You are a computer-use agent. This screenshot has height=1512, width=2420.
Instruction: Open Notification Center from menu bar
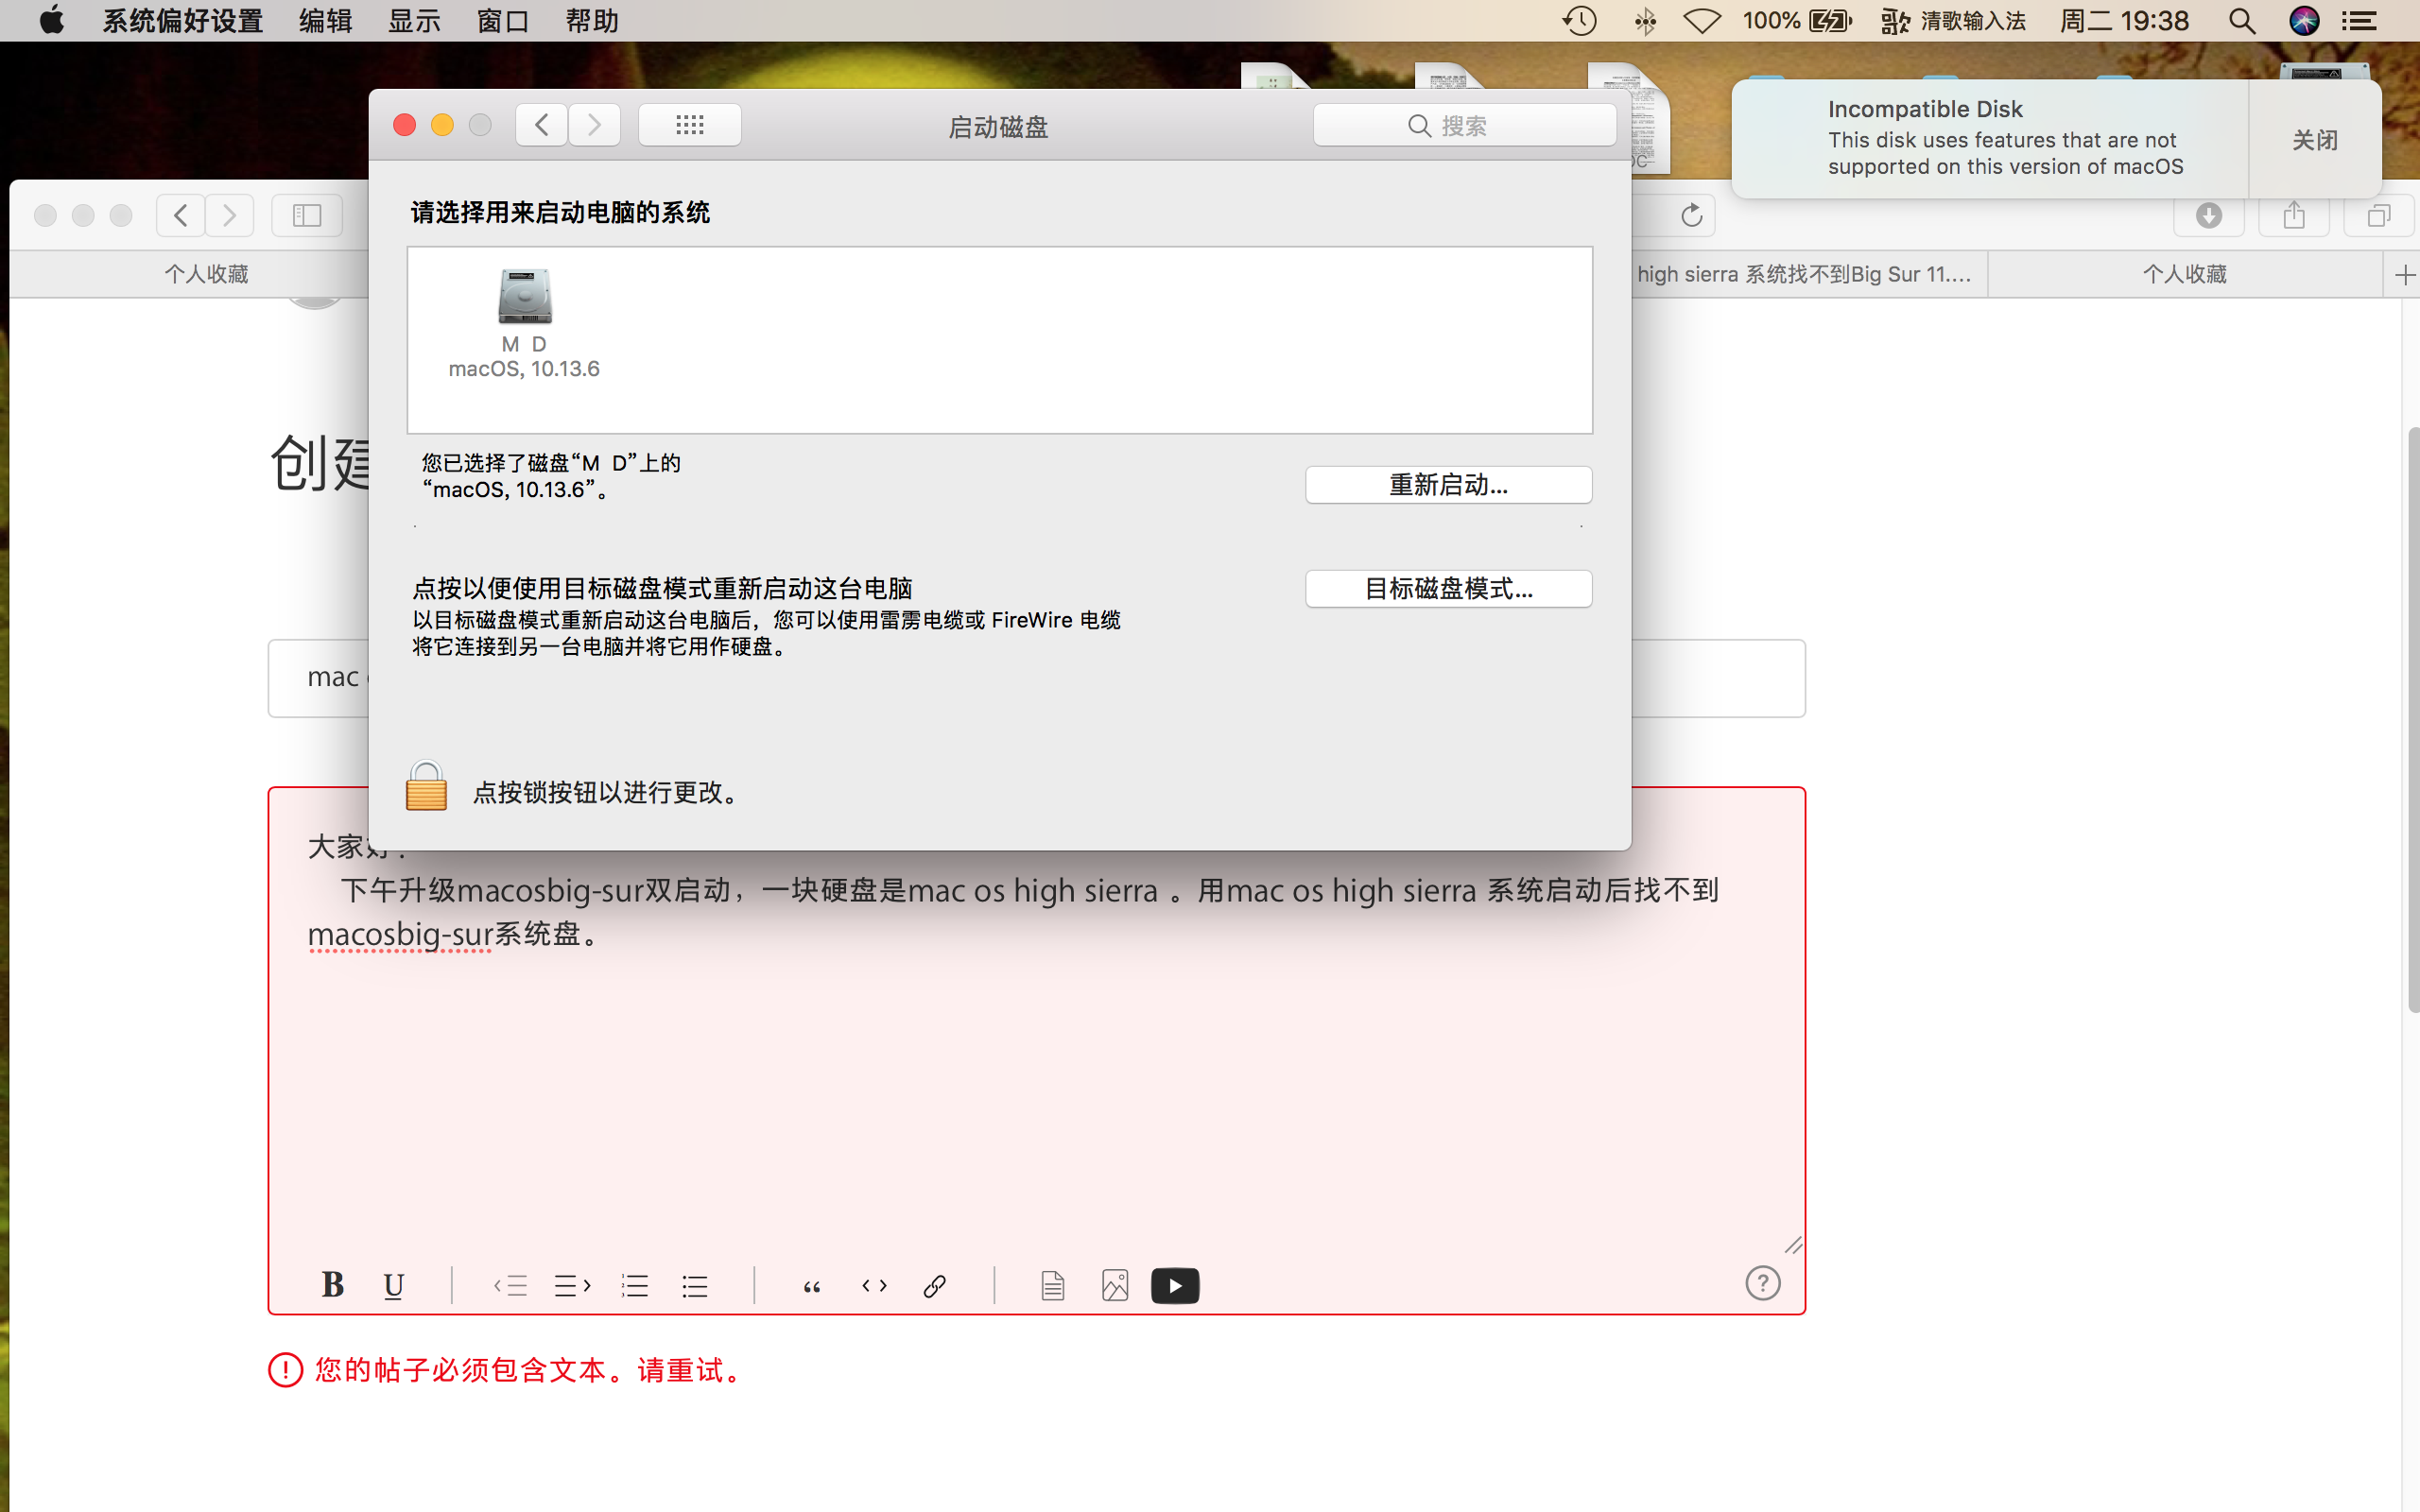[x=2360, y=21]
